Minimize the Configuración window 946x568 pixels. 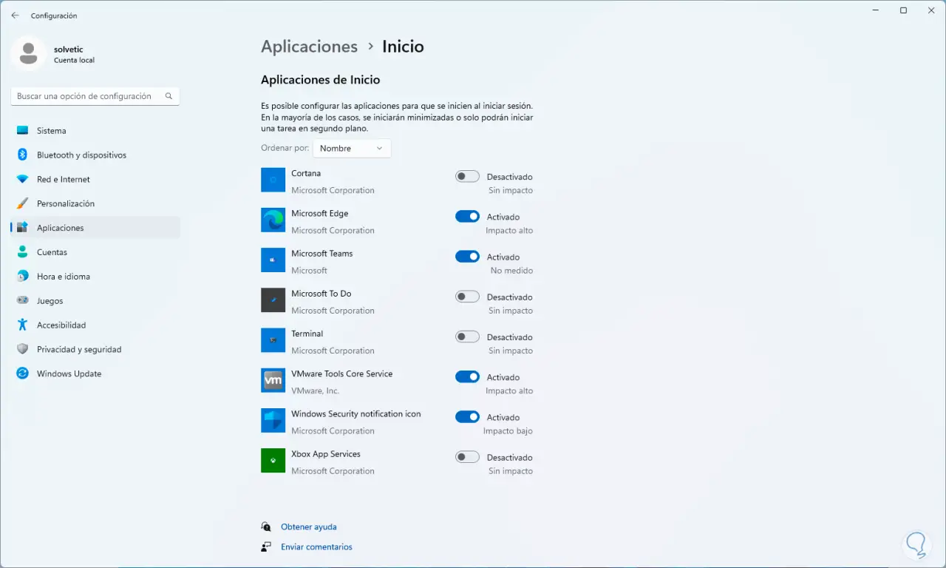[877, 10]
